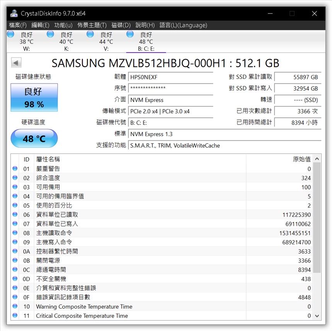Click the status orb for attribute 0F 錯誤資訊記錄項目數
This screenshot has width=332, height=331.
(15, 297)
